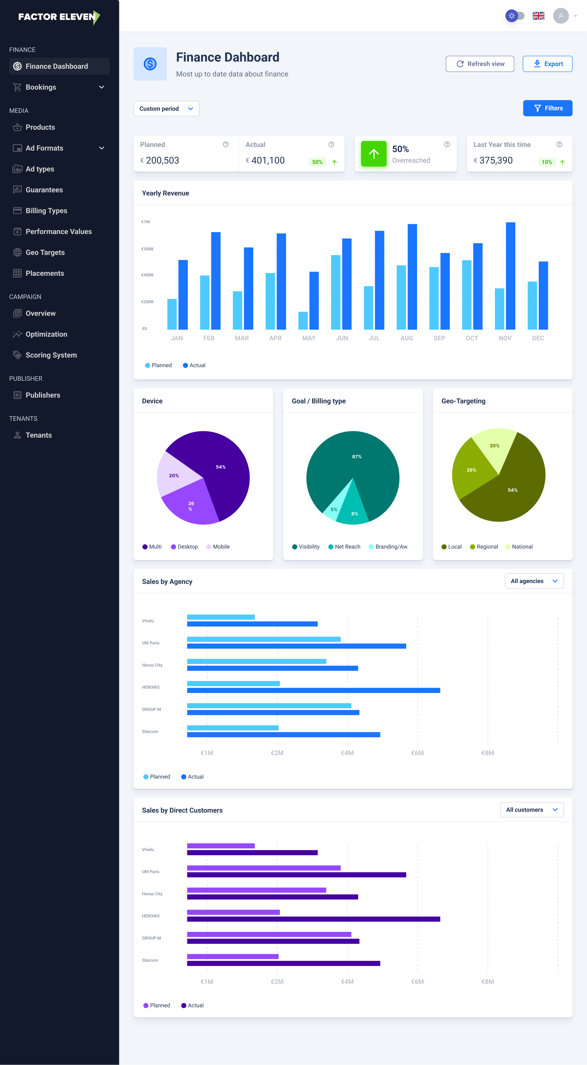
Task: Click help icon on Last Year card
Action: [559, 144]
